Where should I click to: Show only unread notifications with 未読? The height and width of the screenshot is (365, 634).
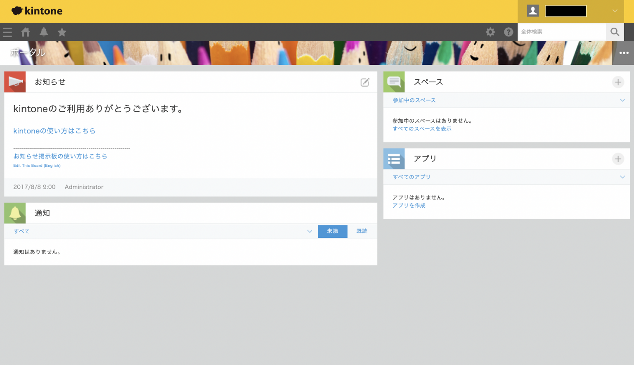333,231
